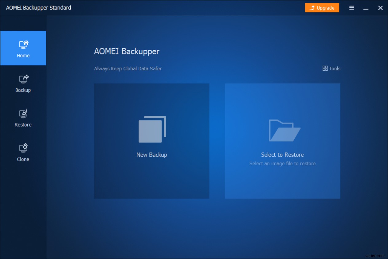Click the orange Upgrade button

[322, 8]
